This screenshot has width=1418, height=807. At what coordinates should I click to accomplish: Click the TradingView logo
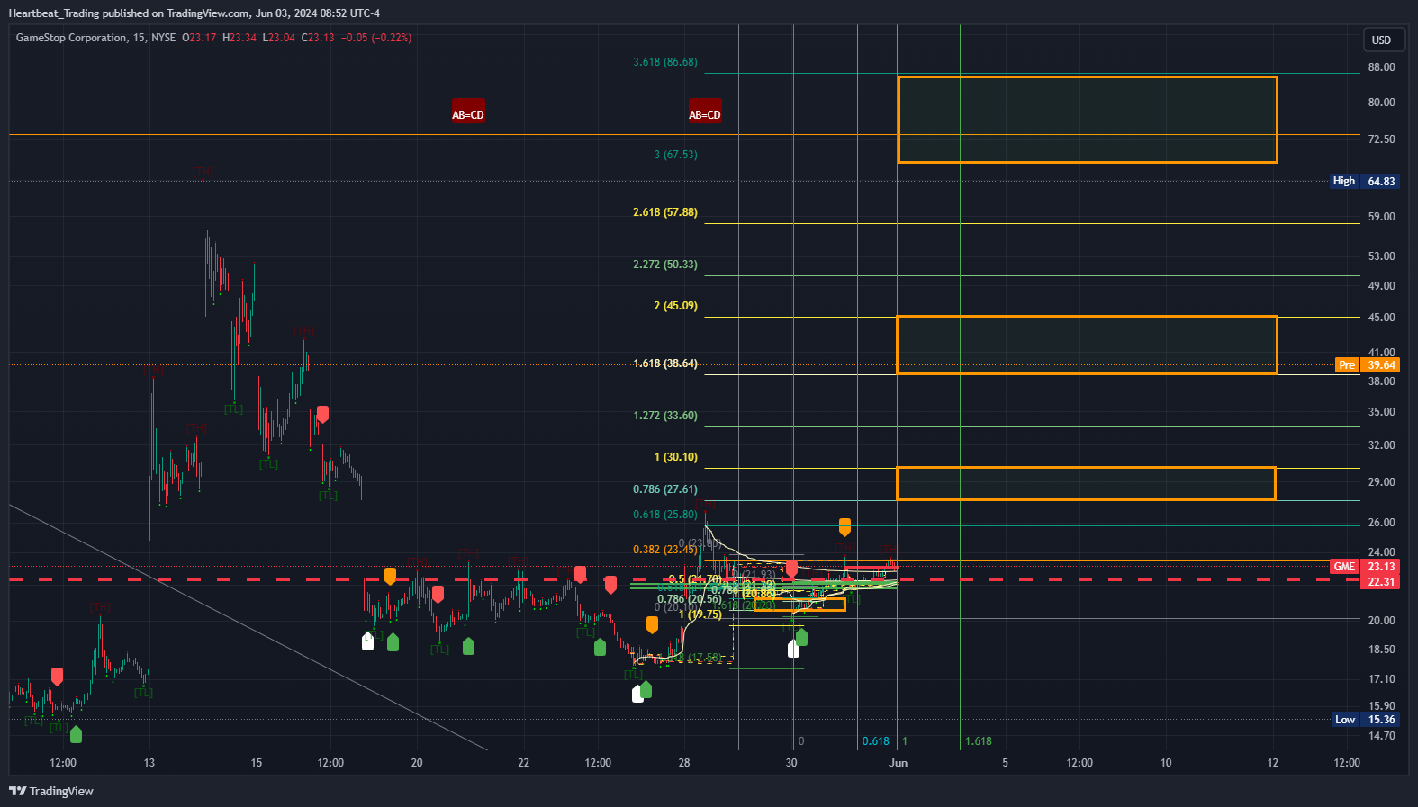click(51, 791)
